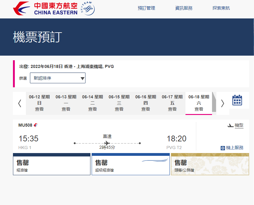Select the sold-out 頭等/公務艙 fare box

point(210,164)
